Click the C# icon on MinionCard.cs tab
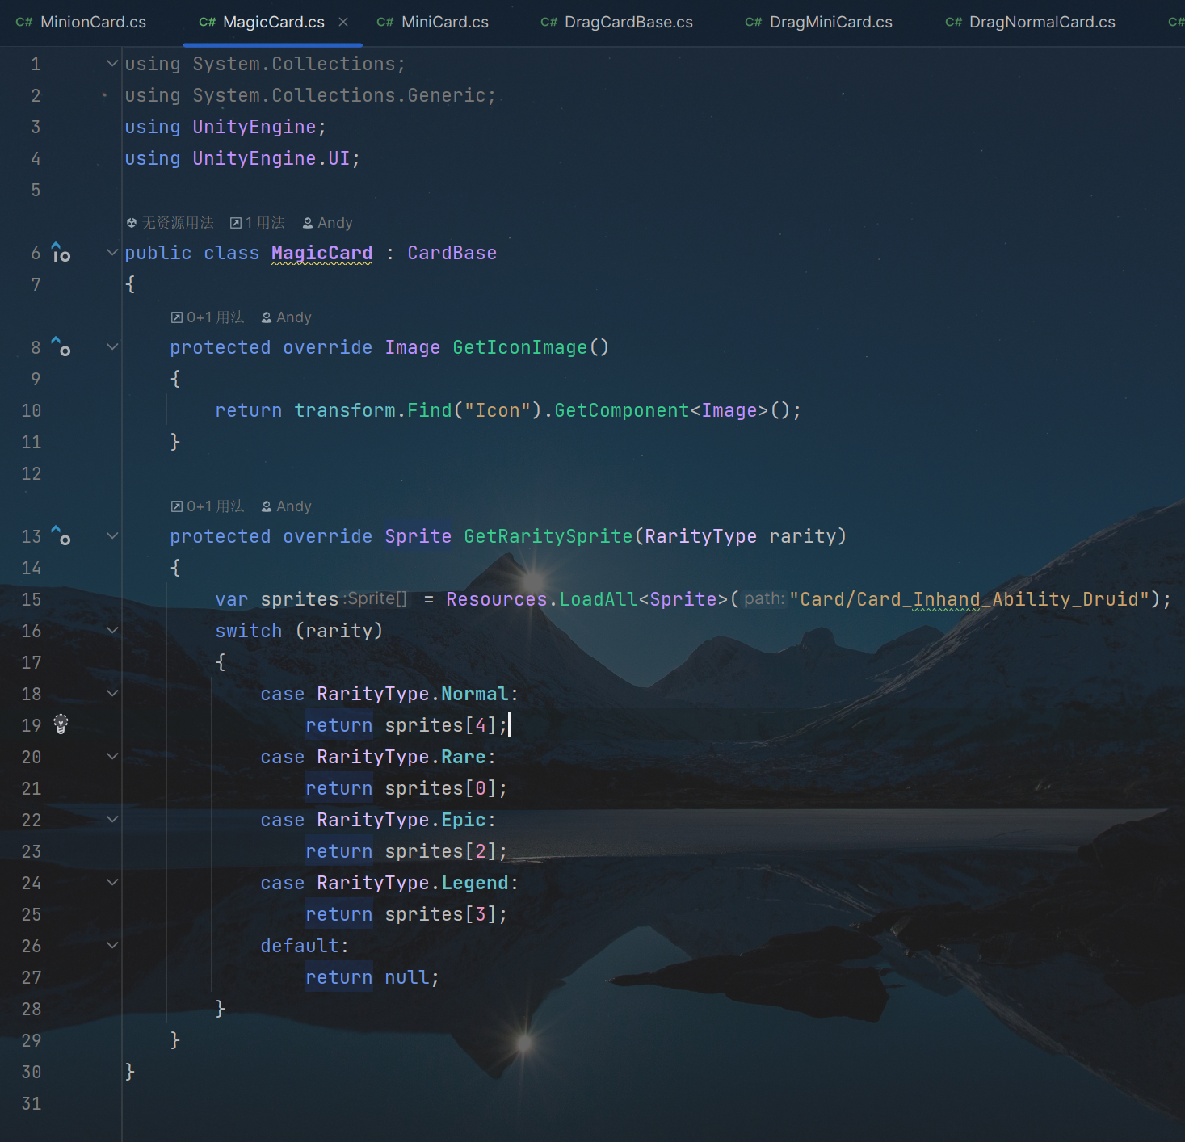 [x=24, y=23]
